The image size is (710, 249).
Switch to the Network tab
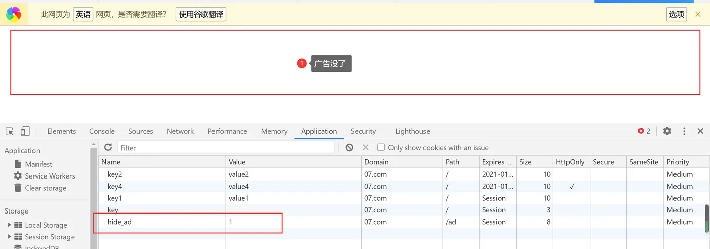pos(180,131)
